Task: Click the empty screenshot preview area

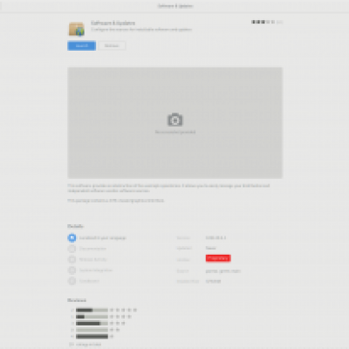Action: tap(174, 123)
